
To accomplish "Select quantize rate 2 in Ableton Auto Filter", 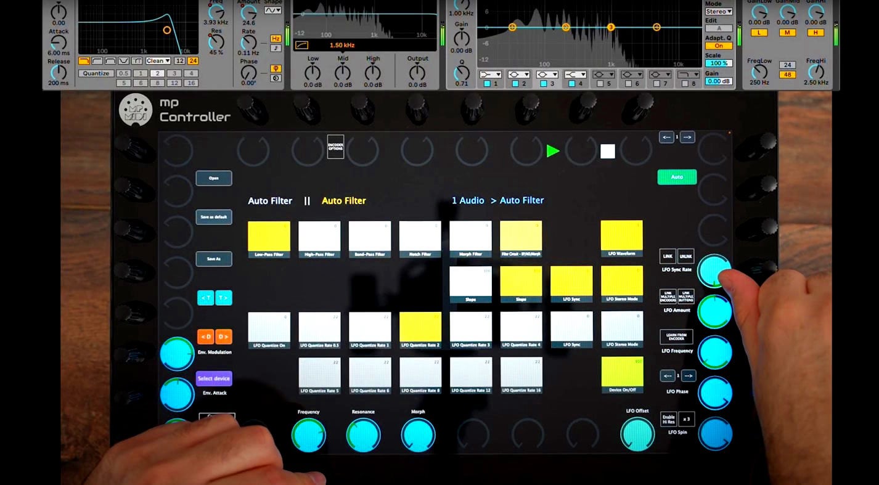I will [x=158, y=73].
